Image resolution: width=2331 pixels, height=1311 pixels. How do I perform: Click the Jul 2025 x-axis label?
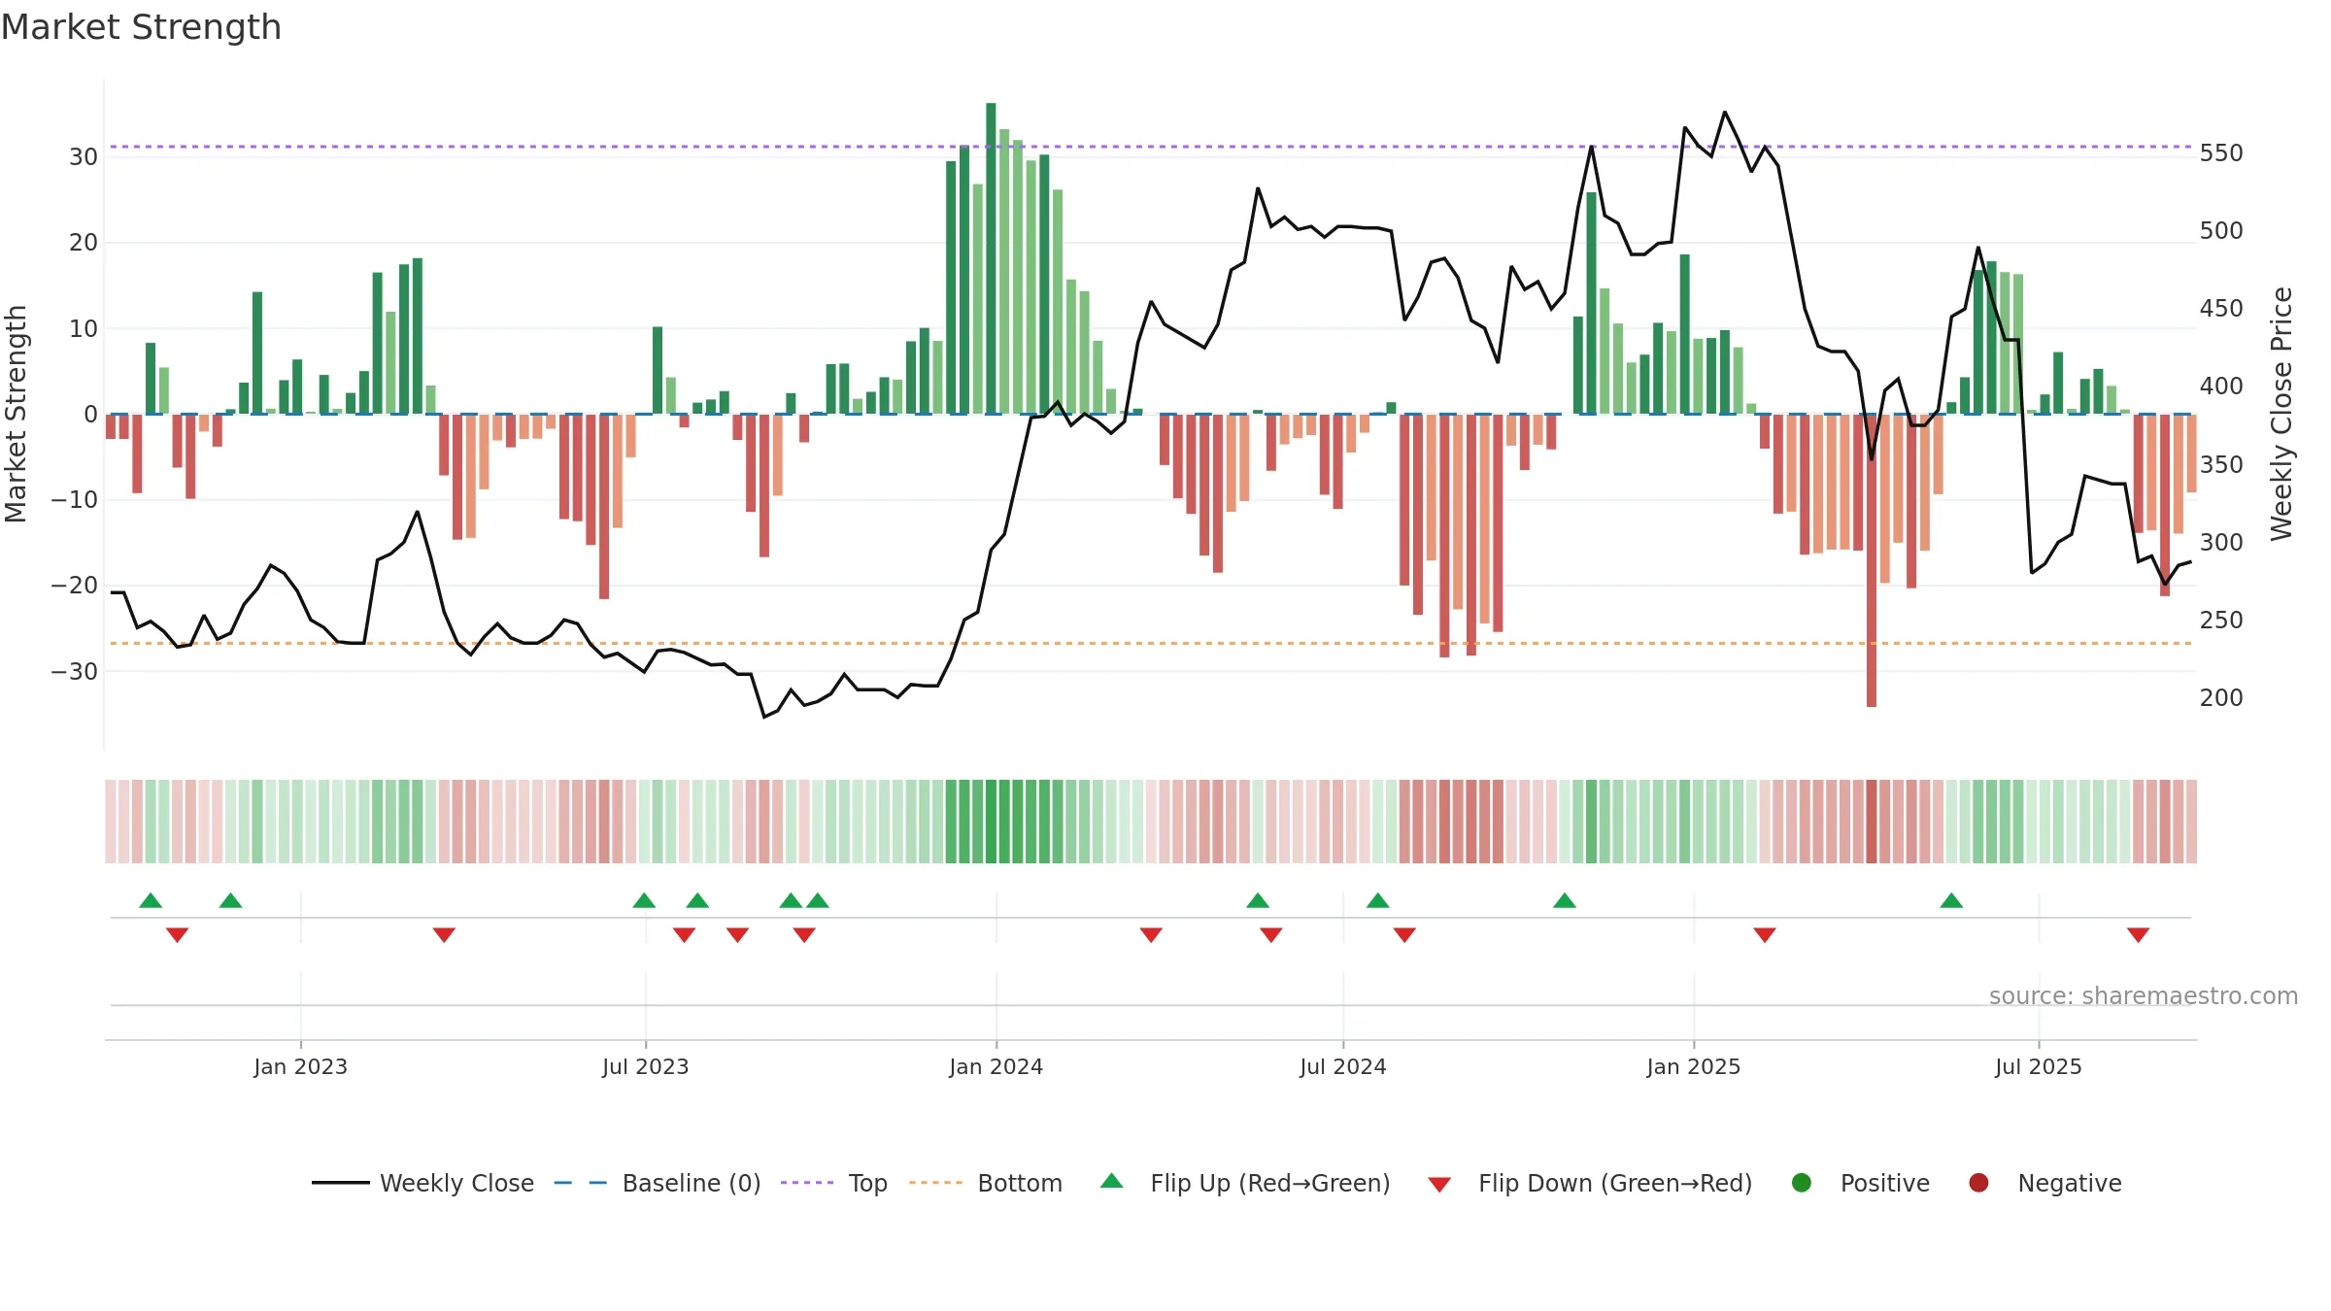[2039, 1066]
